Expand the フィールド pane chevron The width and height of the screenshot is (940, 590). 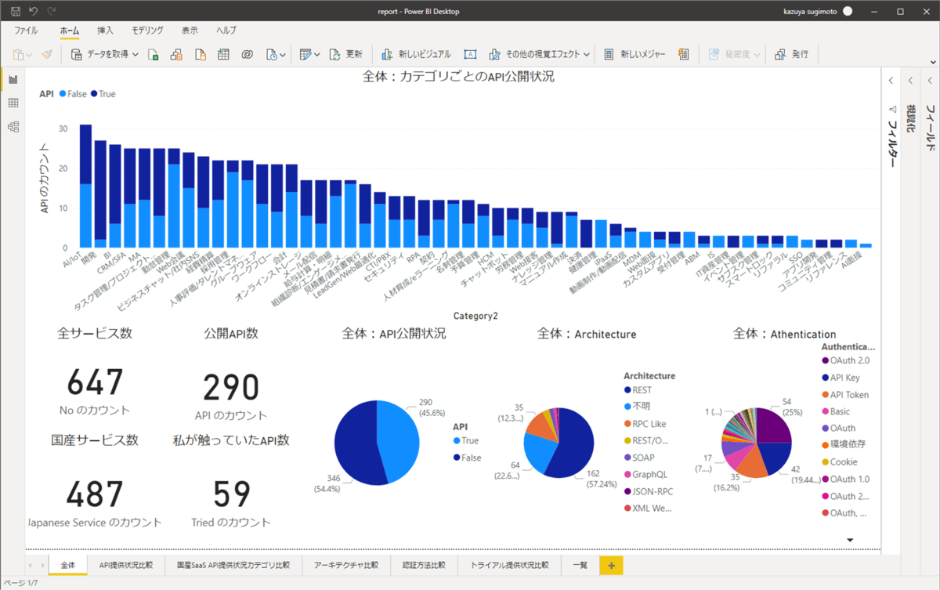pos(930,80)
